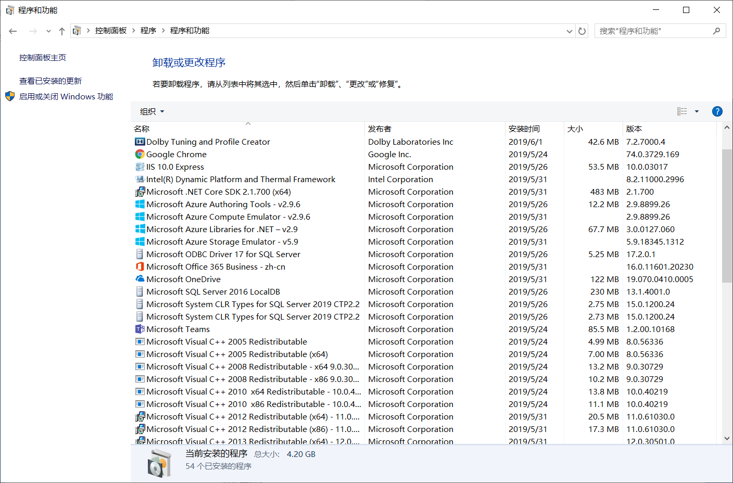
Task: Click the Google Chrome icon in list
Action: (140, 154)
